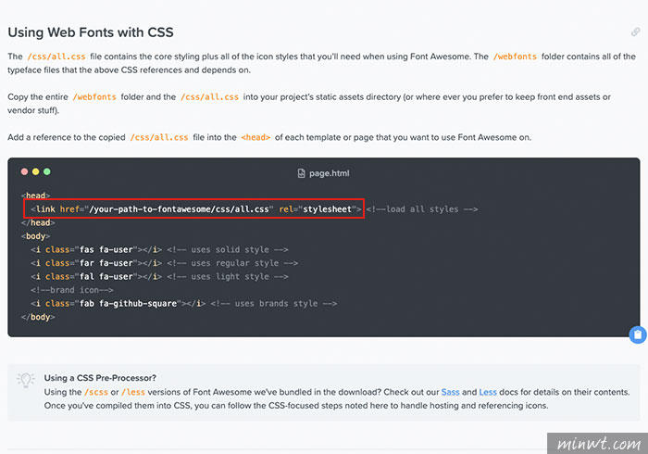Viewport: 648px width, 454px height.
Task: Copy code with the blue clipboard button
Action: point(638,334)
